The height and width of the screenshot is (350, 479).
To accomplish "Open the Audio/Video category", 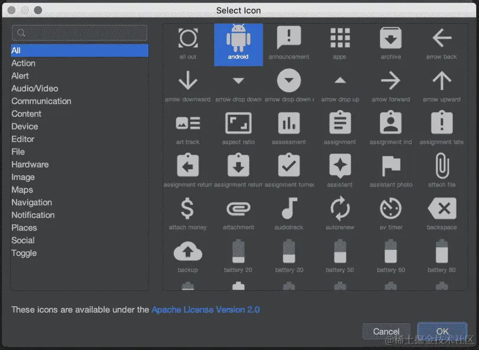I will [x=79, y=88].
